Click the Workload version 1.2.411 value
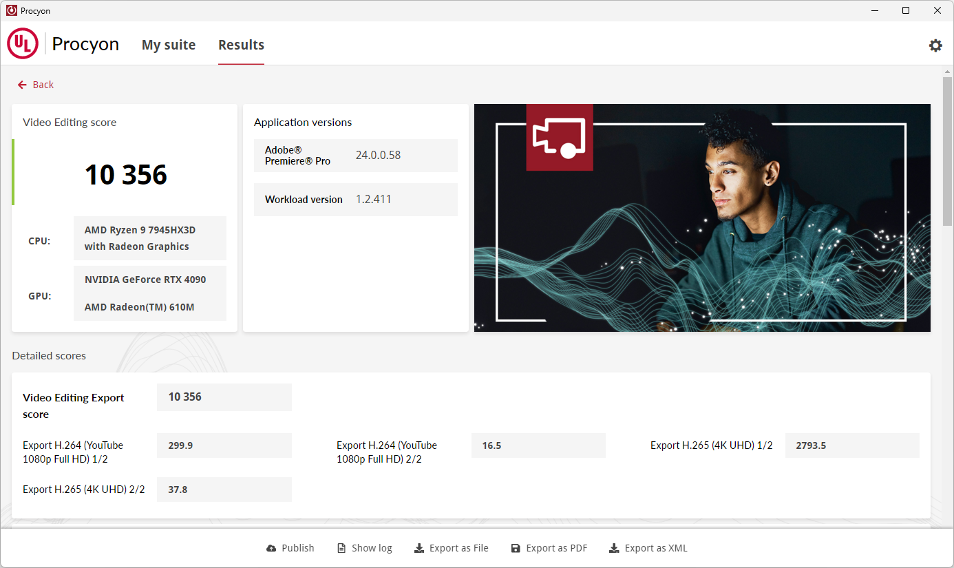 (x=373, y=200)
